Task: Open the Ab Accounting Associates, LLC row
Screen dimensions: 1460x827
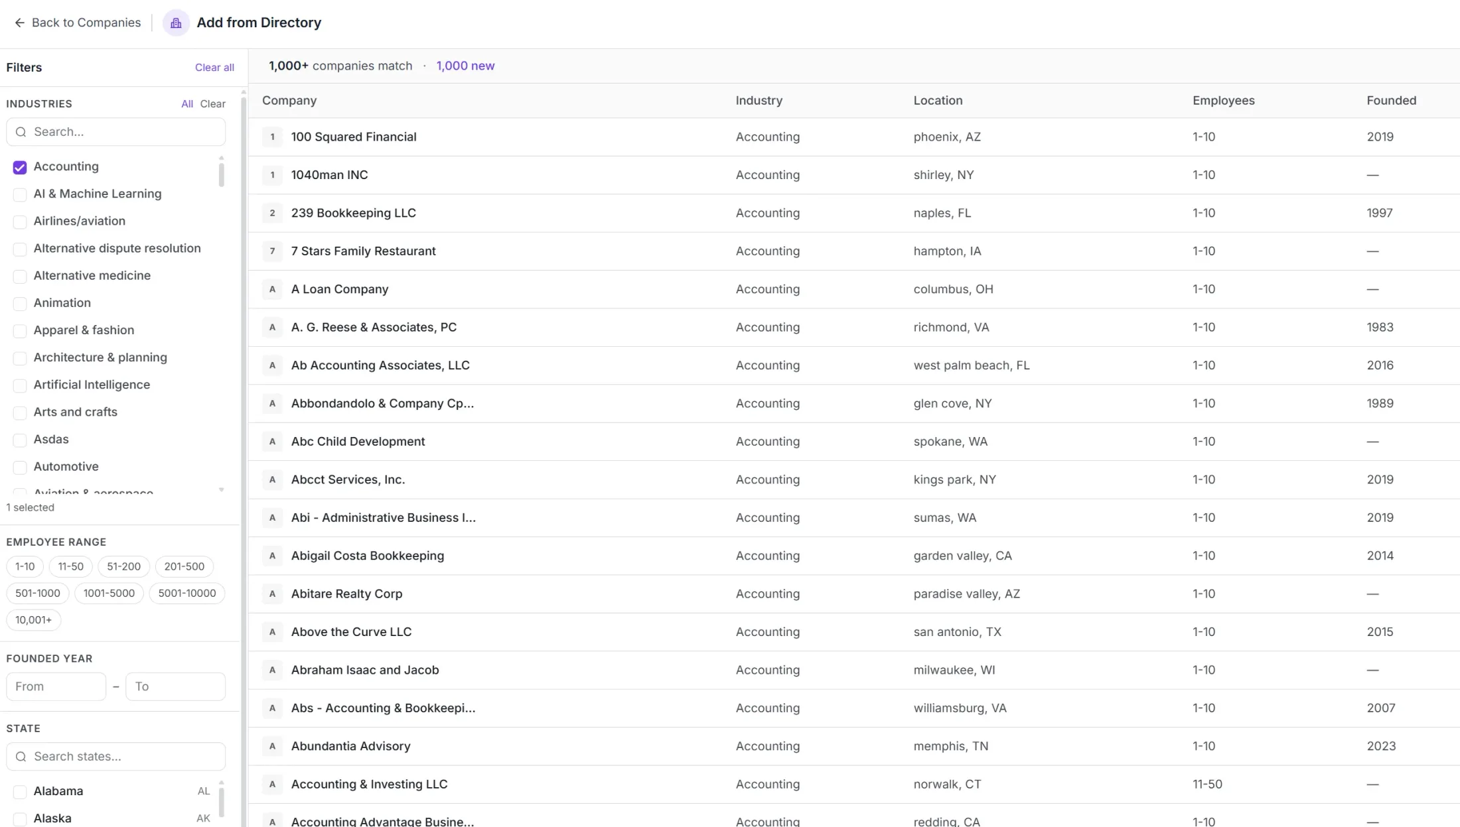Action: click(x=854, y=365)
